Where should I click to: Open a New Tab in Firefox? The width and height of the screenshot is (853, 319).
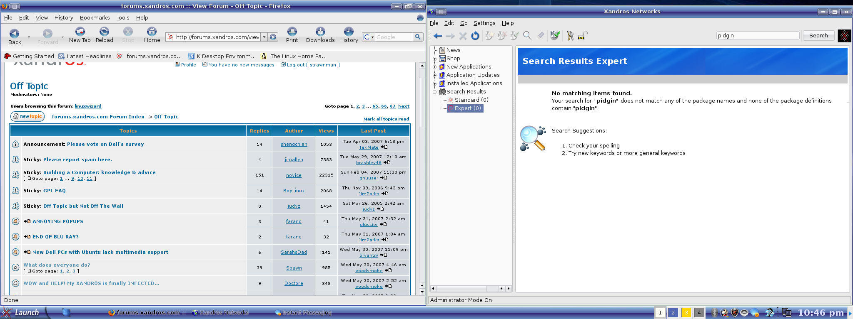80,36
